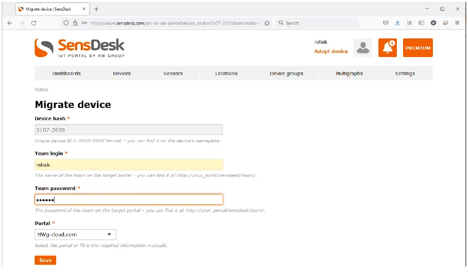Open the browser hamburger menu
The image size is (468, 276).
tap(457, 23)
